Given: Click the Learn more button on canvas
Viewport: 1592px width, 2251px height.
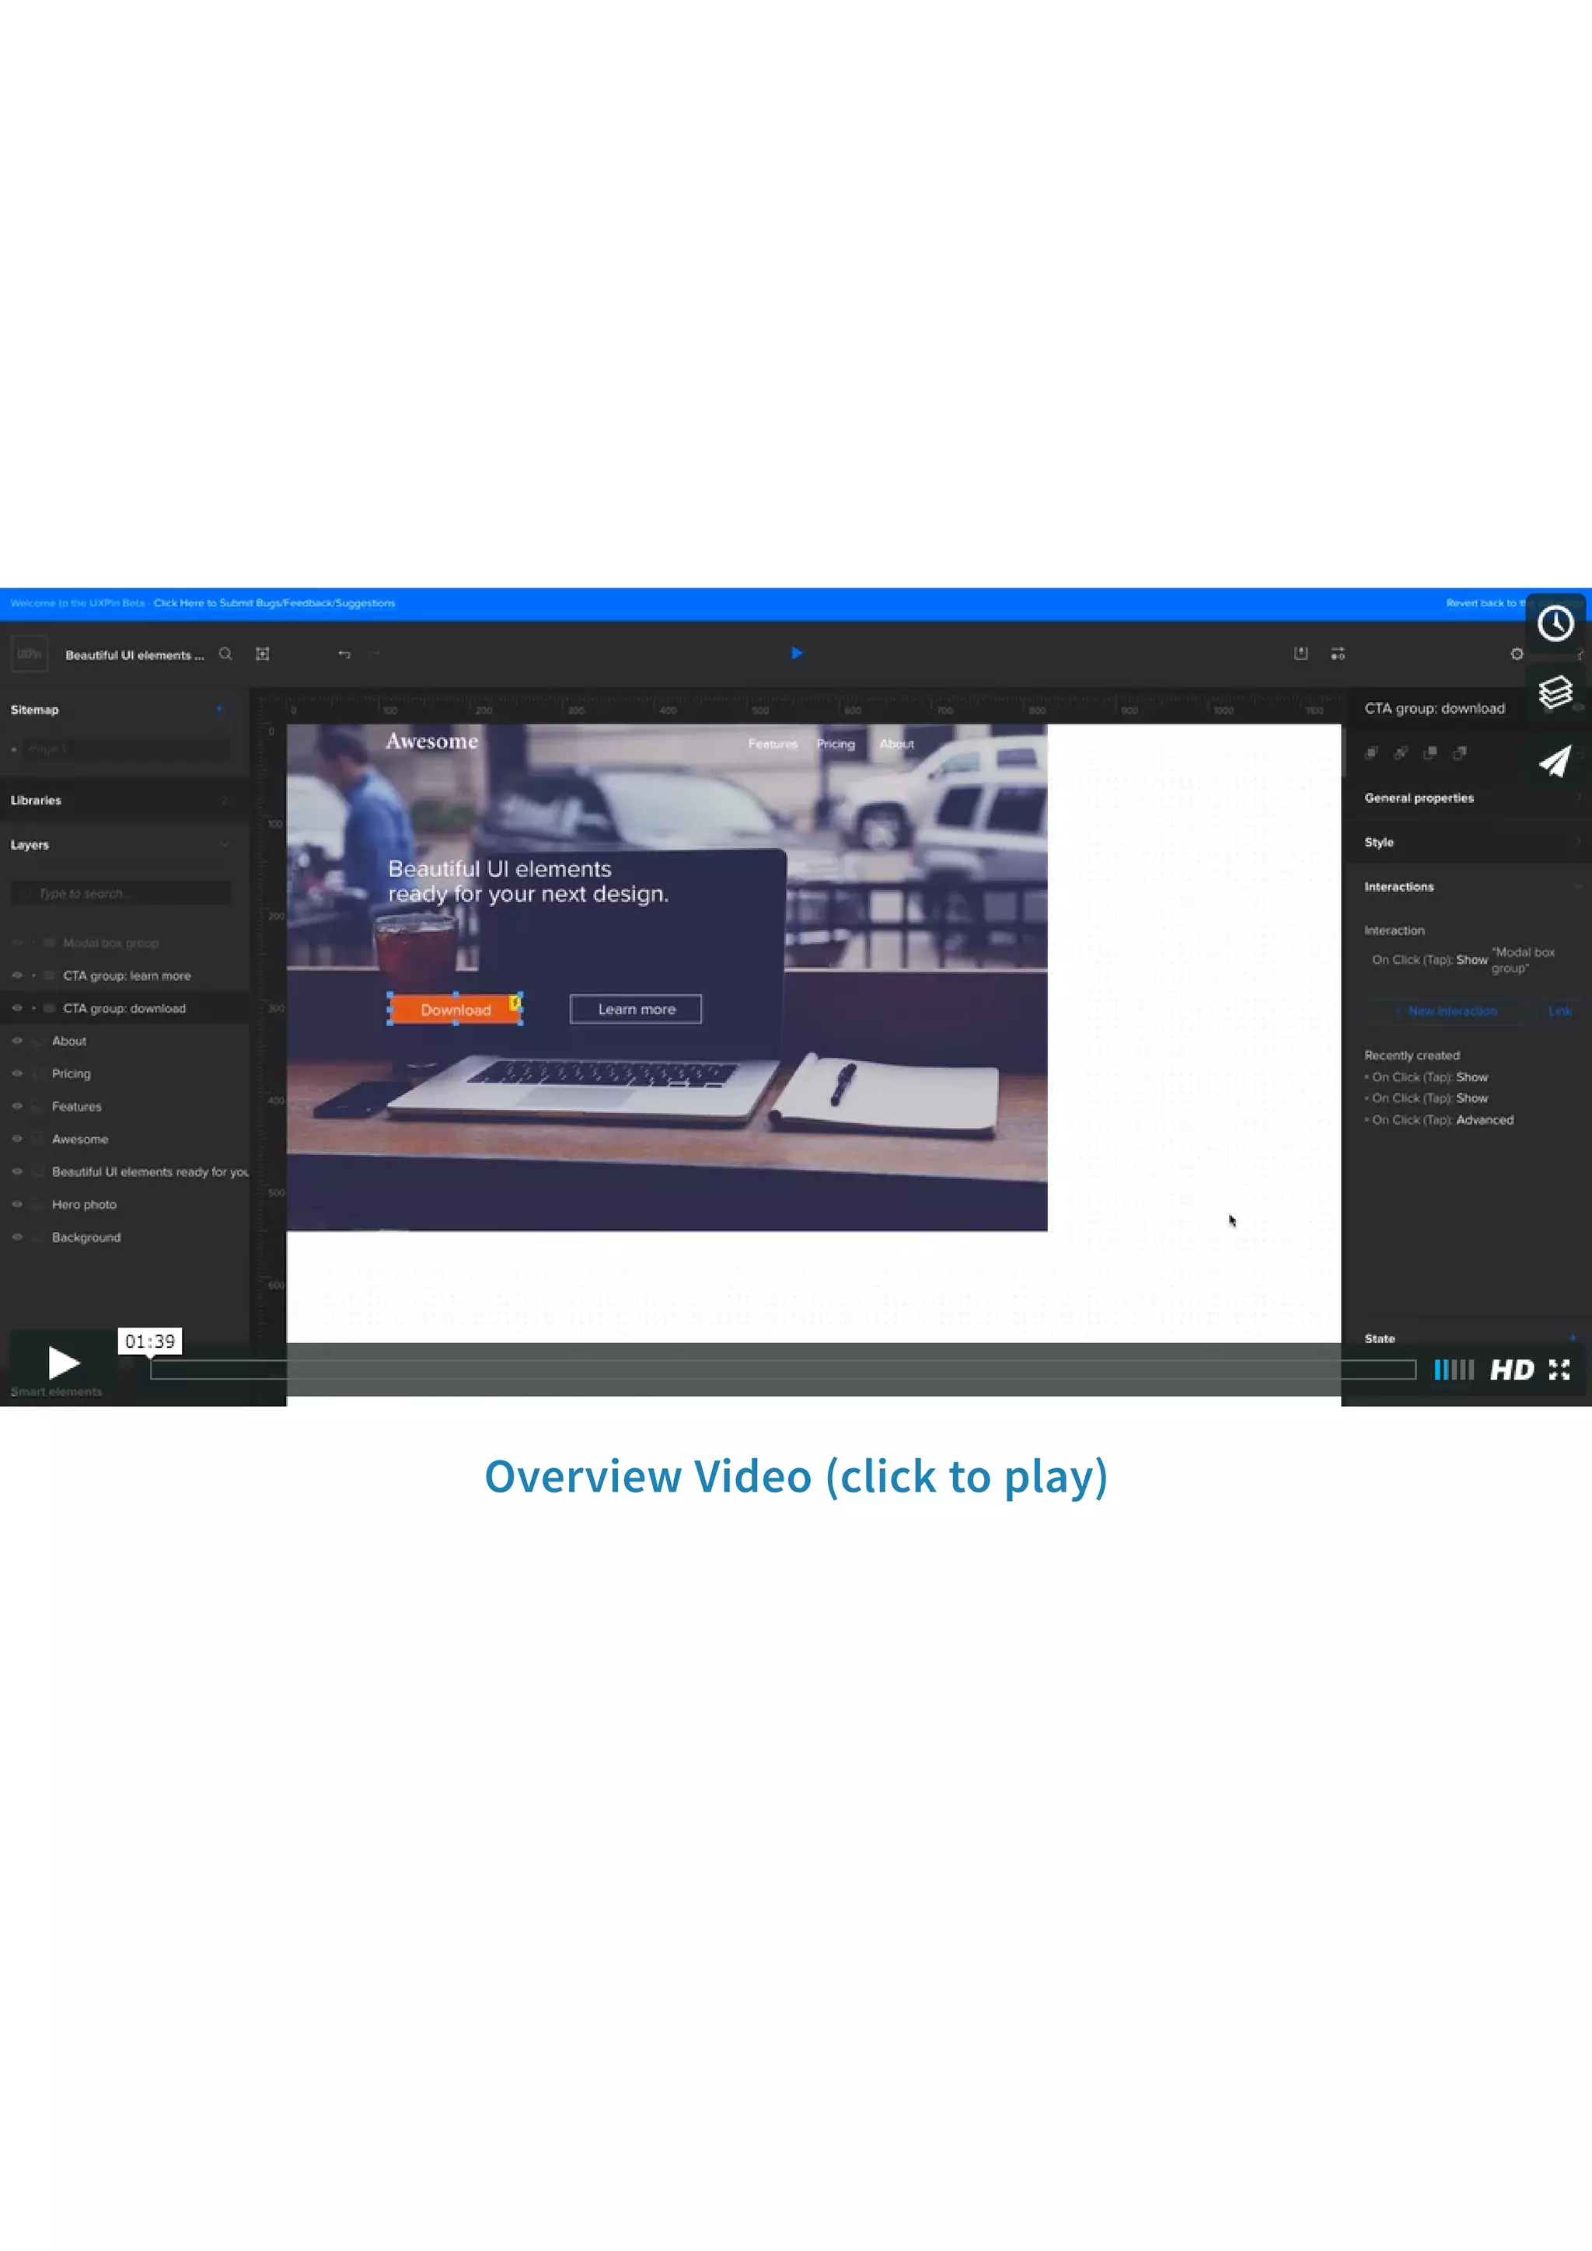Looking at the screenshot, I should (636, 1009).
